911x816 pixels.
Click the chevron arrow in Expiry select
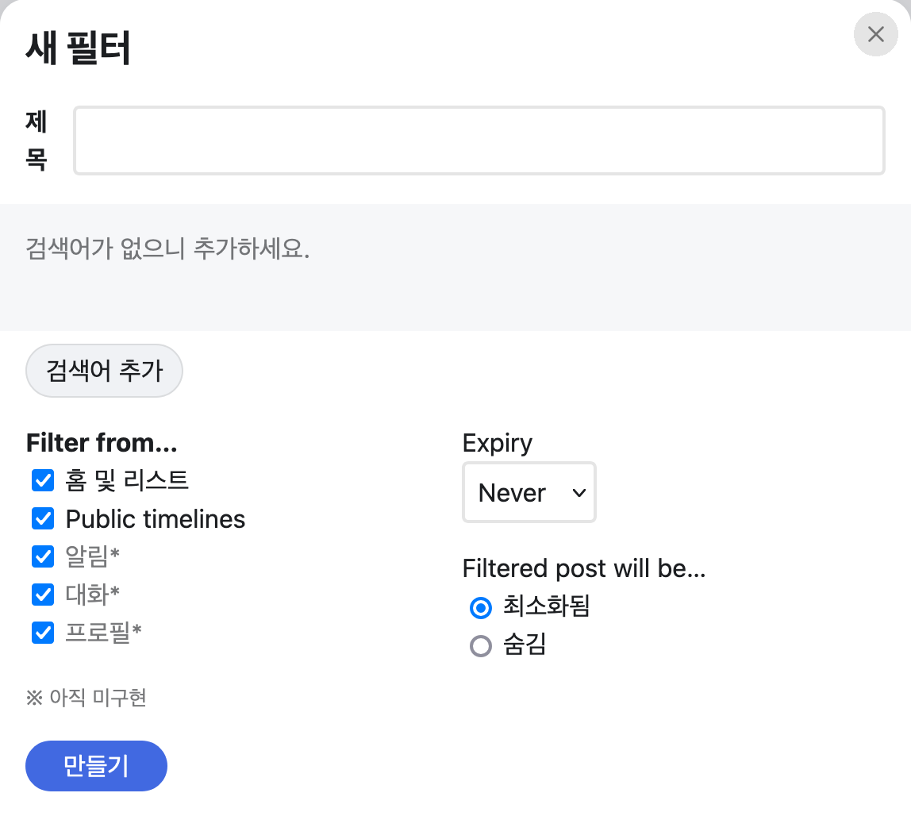click(x=579, y=493)
